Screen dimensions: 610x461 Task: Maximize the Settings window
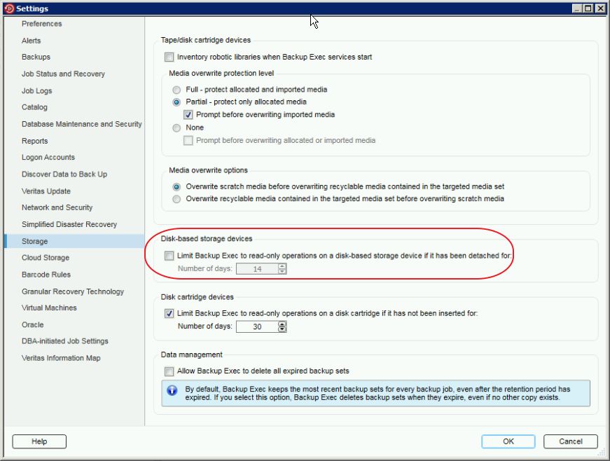pyautogui.click(x=588, y=8)
